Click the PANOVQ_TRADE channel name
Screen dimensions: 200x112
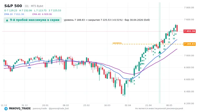(20, 109)
